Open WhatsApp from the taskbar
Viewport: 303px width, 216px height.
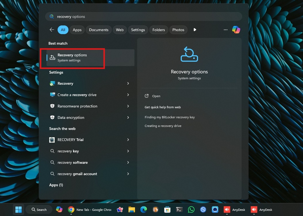tap(191, 209)
